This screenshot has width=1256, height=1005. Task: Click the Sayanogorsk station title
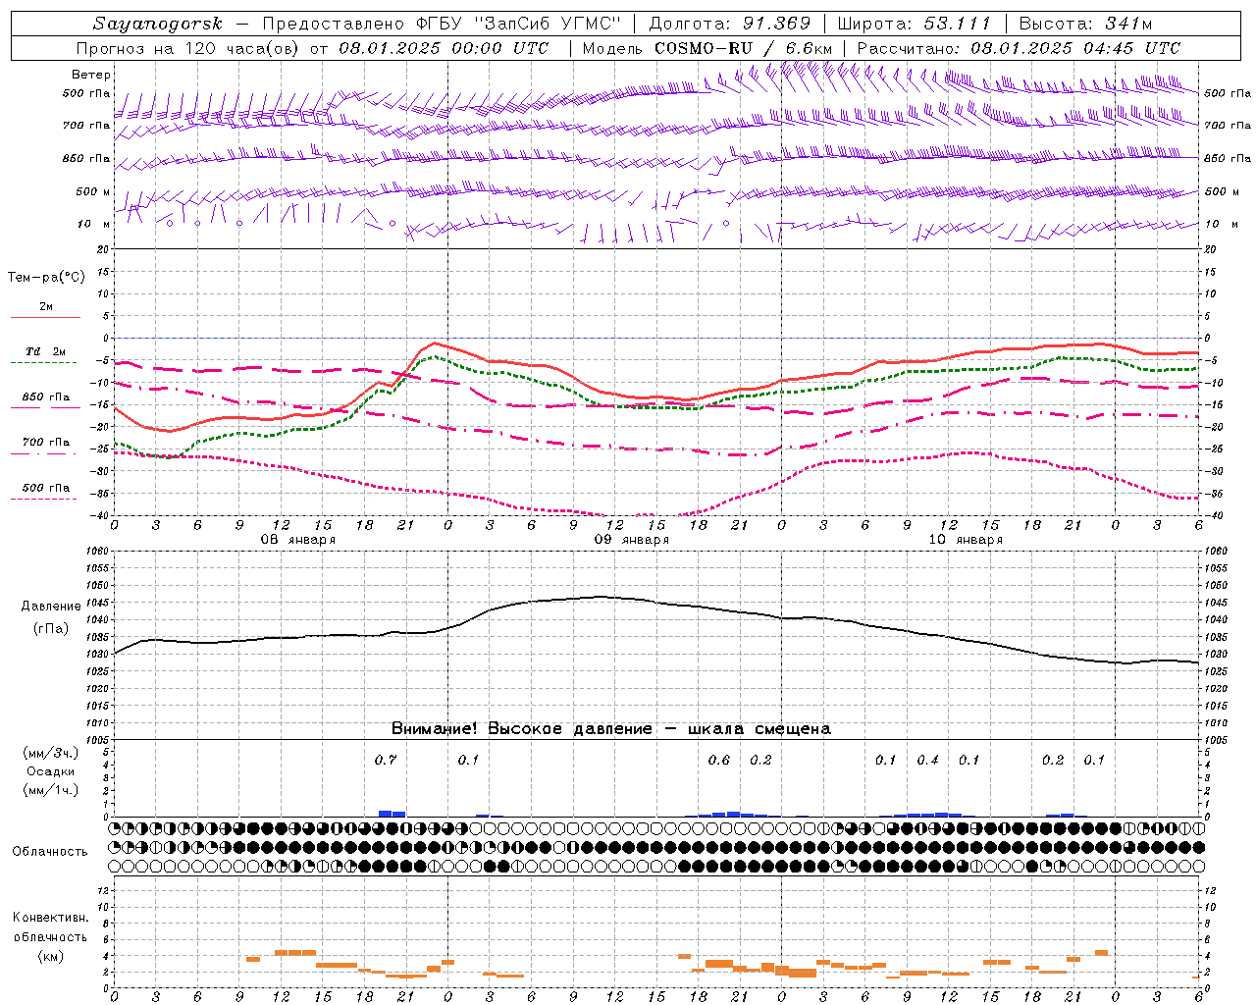pos(158,24)
